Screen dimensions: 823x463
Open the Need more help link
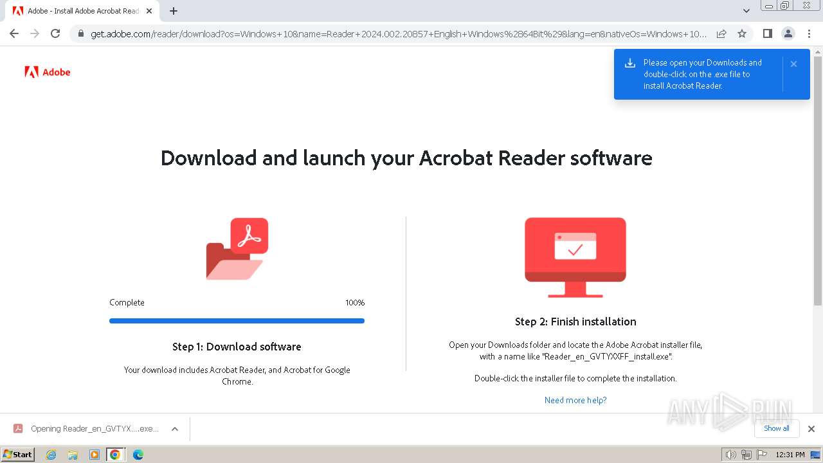coord(575,400)
